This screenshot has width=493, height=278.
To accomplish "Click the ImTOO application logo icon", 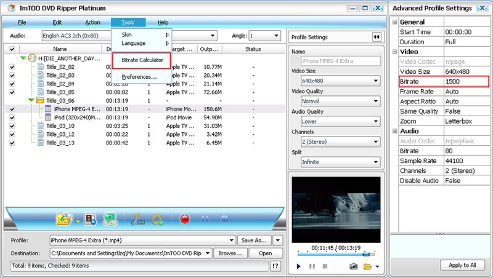I will pyautogui.click(x=11, y=8).
